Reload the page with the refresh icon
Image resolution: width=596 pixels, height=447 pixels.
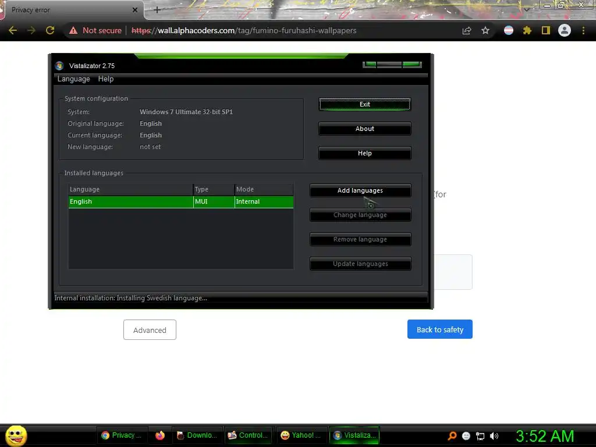click(x=50, y=30)
